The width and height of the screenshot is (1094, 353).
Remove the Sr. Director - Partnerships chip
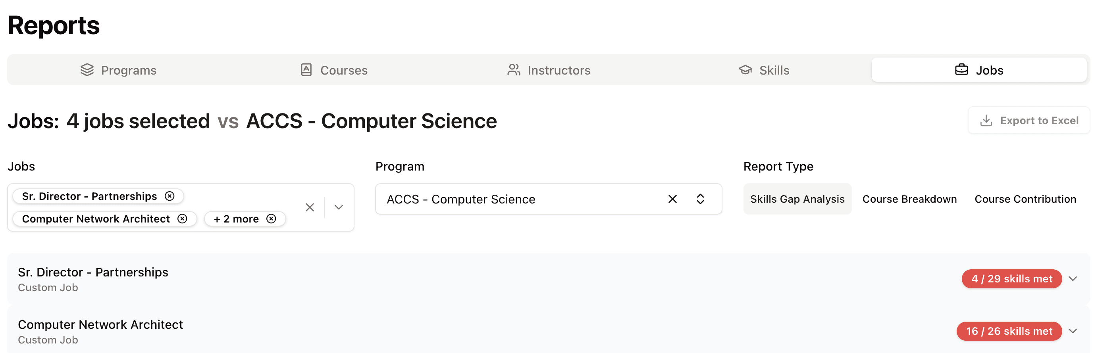pyautogui.click(x=169, y=196)
